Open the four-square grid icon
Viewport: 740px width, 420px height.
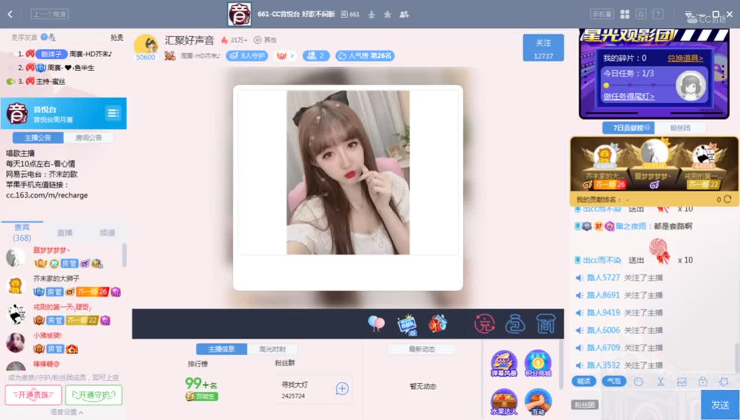[624, 14]
